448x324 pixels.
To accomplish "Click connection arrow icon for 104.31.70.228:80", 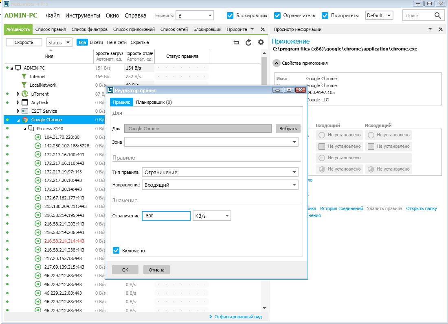I will click(x=38, y=137).
